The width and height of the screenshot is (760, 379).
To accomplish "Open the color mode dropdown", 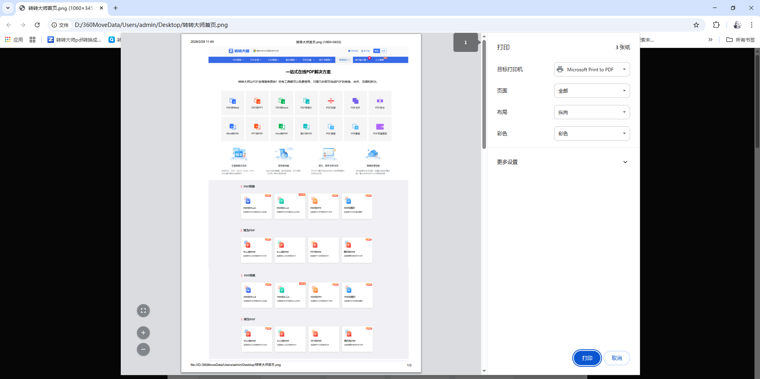I will [592, 133].
